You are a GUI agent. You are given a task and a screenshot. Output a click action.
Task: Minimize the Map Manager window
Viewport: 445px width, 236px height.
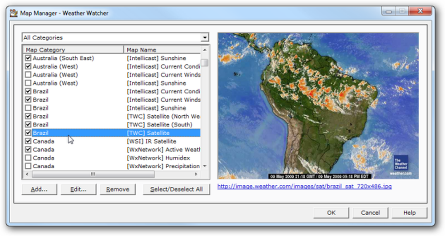[389, 12]
